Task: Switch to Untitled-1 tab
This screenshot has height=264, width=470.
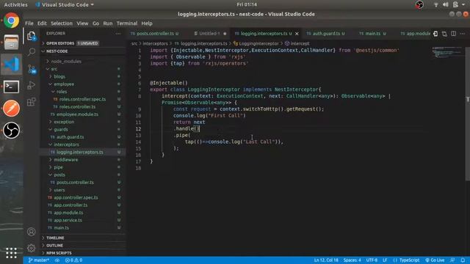Action: pos(209,34)
